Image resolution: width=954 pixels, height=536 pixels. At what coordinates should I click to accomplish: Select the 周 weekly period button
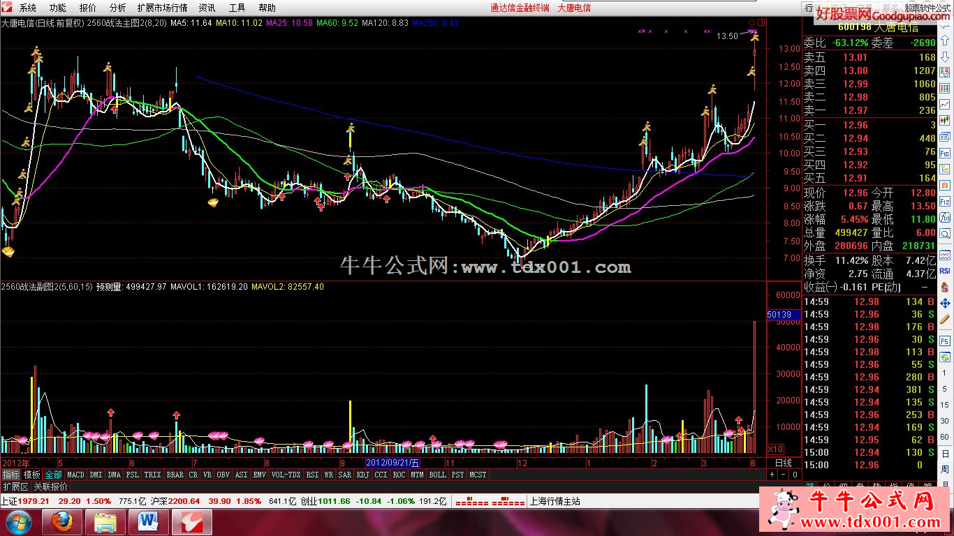click(x=945, y=470)
